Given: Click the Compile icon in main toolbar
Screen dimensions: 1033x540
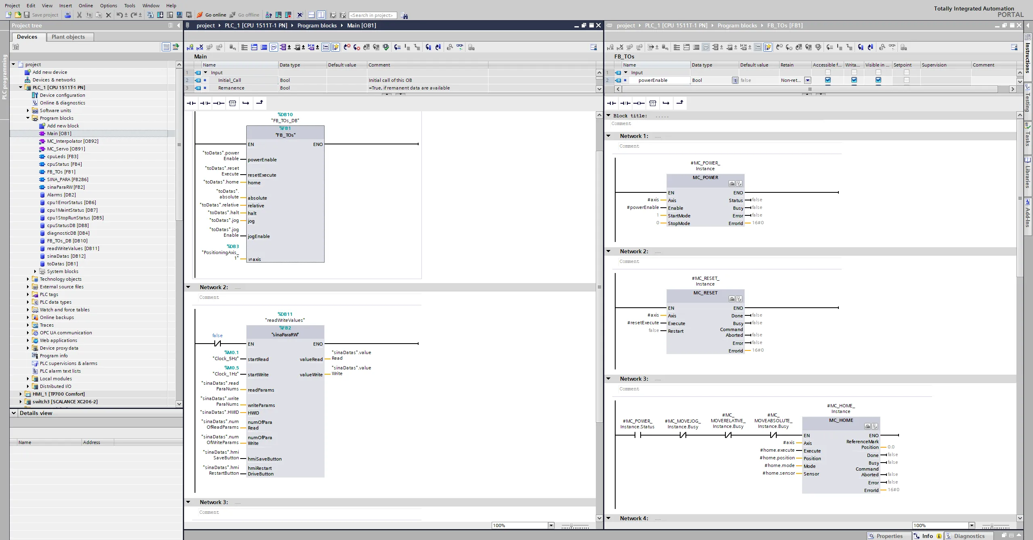Looking at the screenshot, I should click(x=150, y=15).
